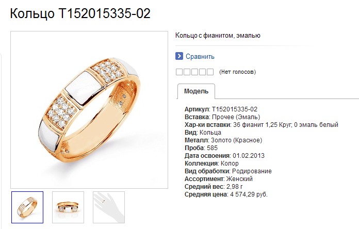
Task: Click the Кольцо T152015335-02 page title
Action: 80,13
